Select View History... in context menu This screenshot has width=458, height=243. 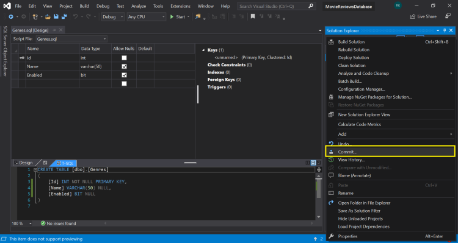pyautogui.click(x=390, y=160)
